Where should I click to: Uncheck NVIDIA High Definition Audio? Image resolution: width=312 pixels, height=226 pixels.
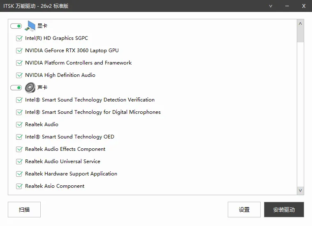[x=19, y=75]
